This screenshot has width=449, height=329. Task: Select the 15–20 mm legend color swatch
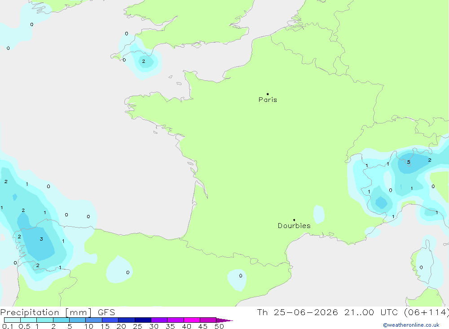click(x=110, y=320)
